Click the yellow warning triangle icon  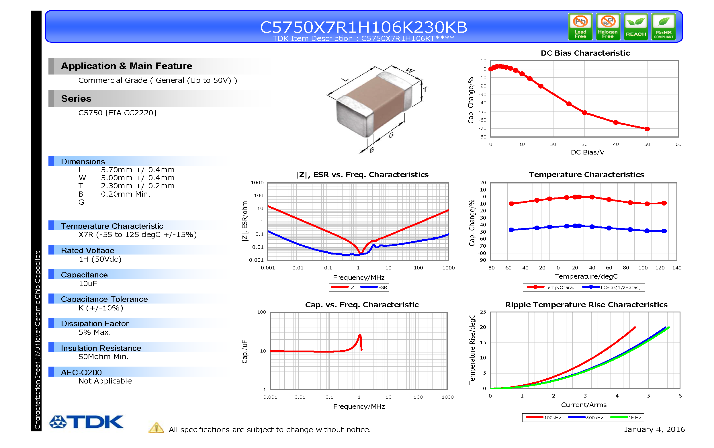coord(156,428)
